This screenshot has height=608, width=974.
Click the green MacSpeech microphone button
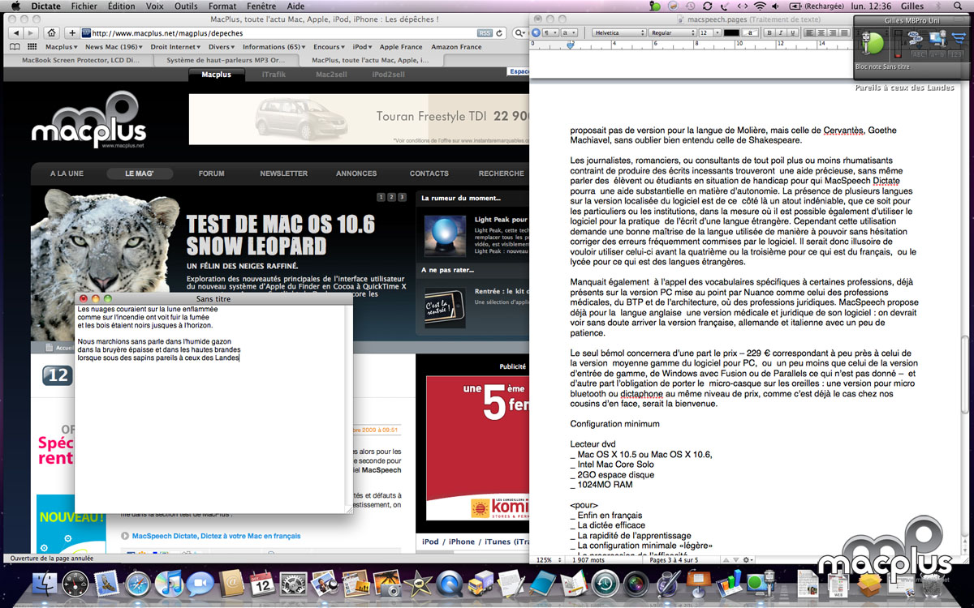coord(873,42)
